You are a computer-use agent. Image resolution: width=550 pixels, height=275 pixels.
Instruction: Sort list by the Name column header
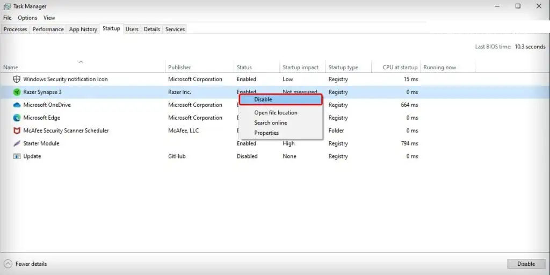11,67
